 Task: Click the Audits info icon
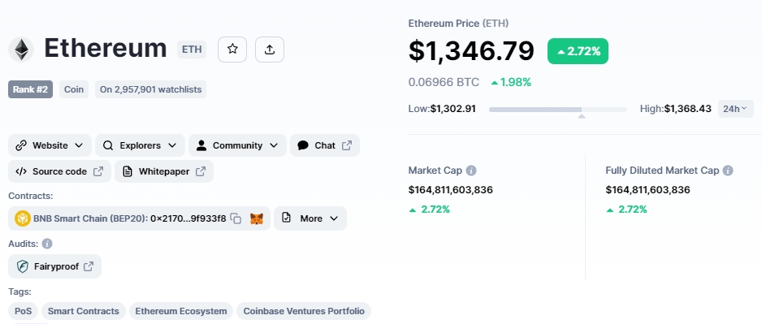pyautogui.click(x=47, y=244)
